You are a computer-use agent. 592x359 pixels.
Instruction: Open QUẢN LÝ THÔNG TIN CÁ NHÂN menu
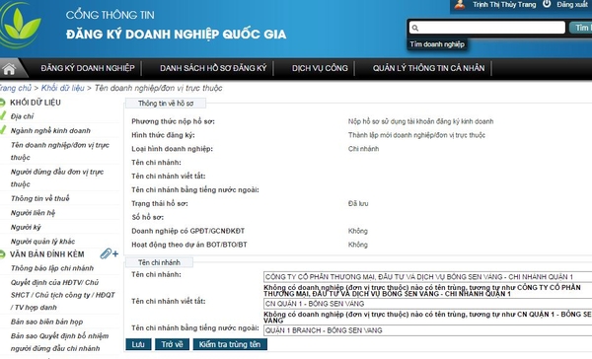pyautogui.click(x=428, y=68)
